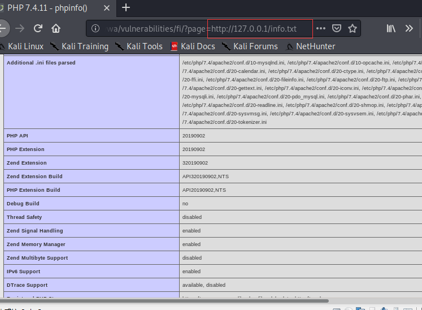Save page to Pocket
Screen dimensions: 422x310
pyautogui.click(x=337, y=28)
